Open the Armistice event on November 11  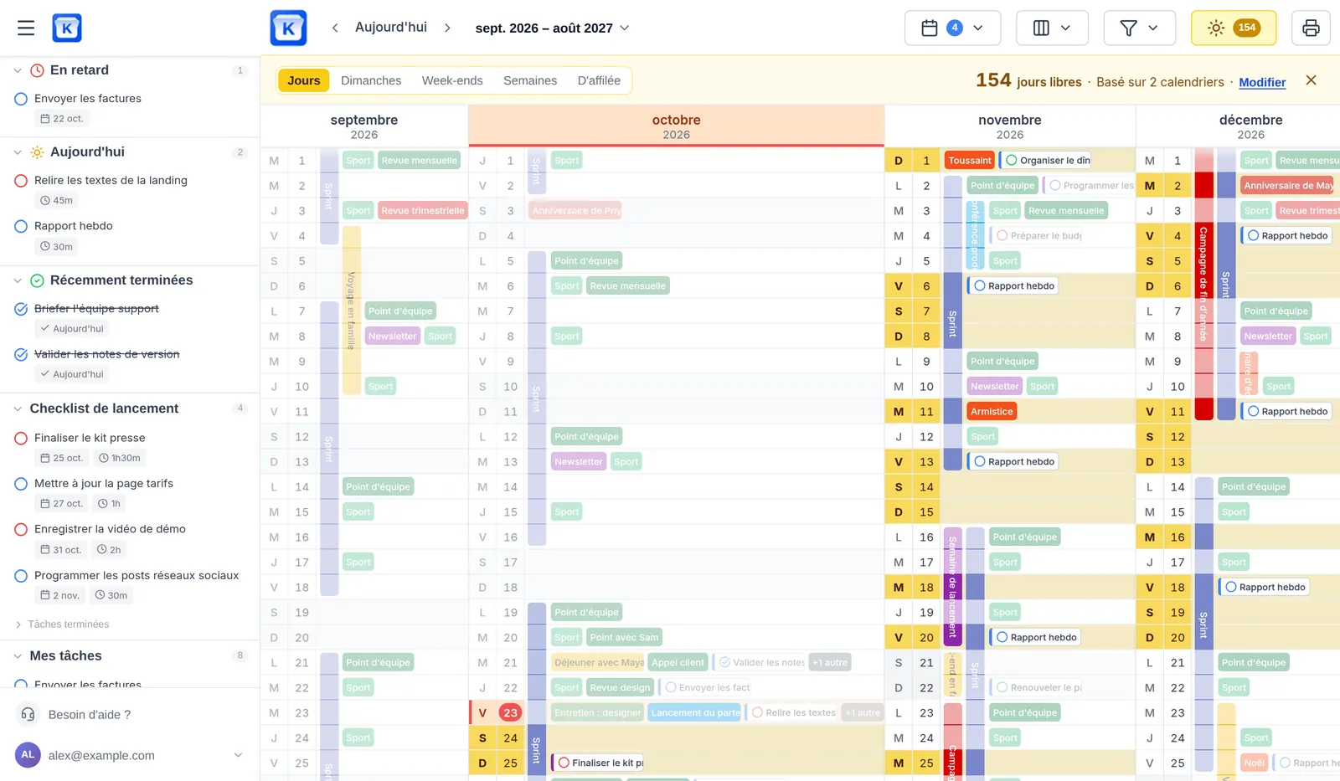tap(992, 412)
